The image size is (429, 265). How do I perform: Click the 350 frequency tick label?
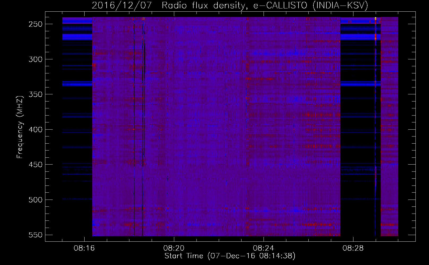(36, 94)
